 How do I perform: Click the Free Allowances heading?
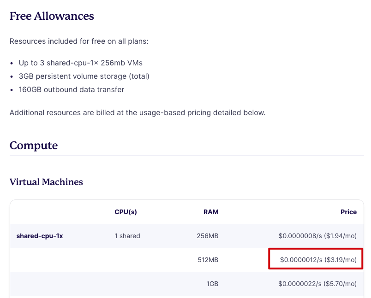tap(52, 16)
